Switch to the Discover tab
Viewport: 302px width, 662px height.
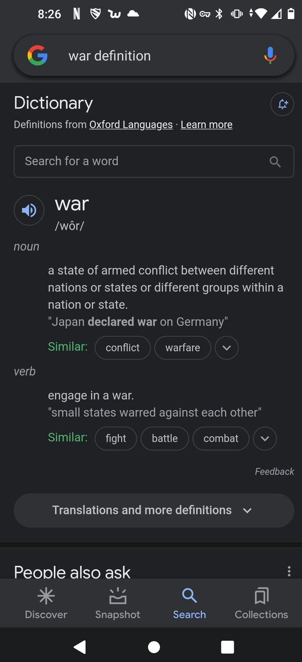click(46, 603)
